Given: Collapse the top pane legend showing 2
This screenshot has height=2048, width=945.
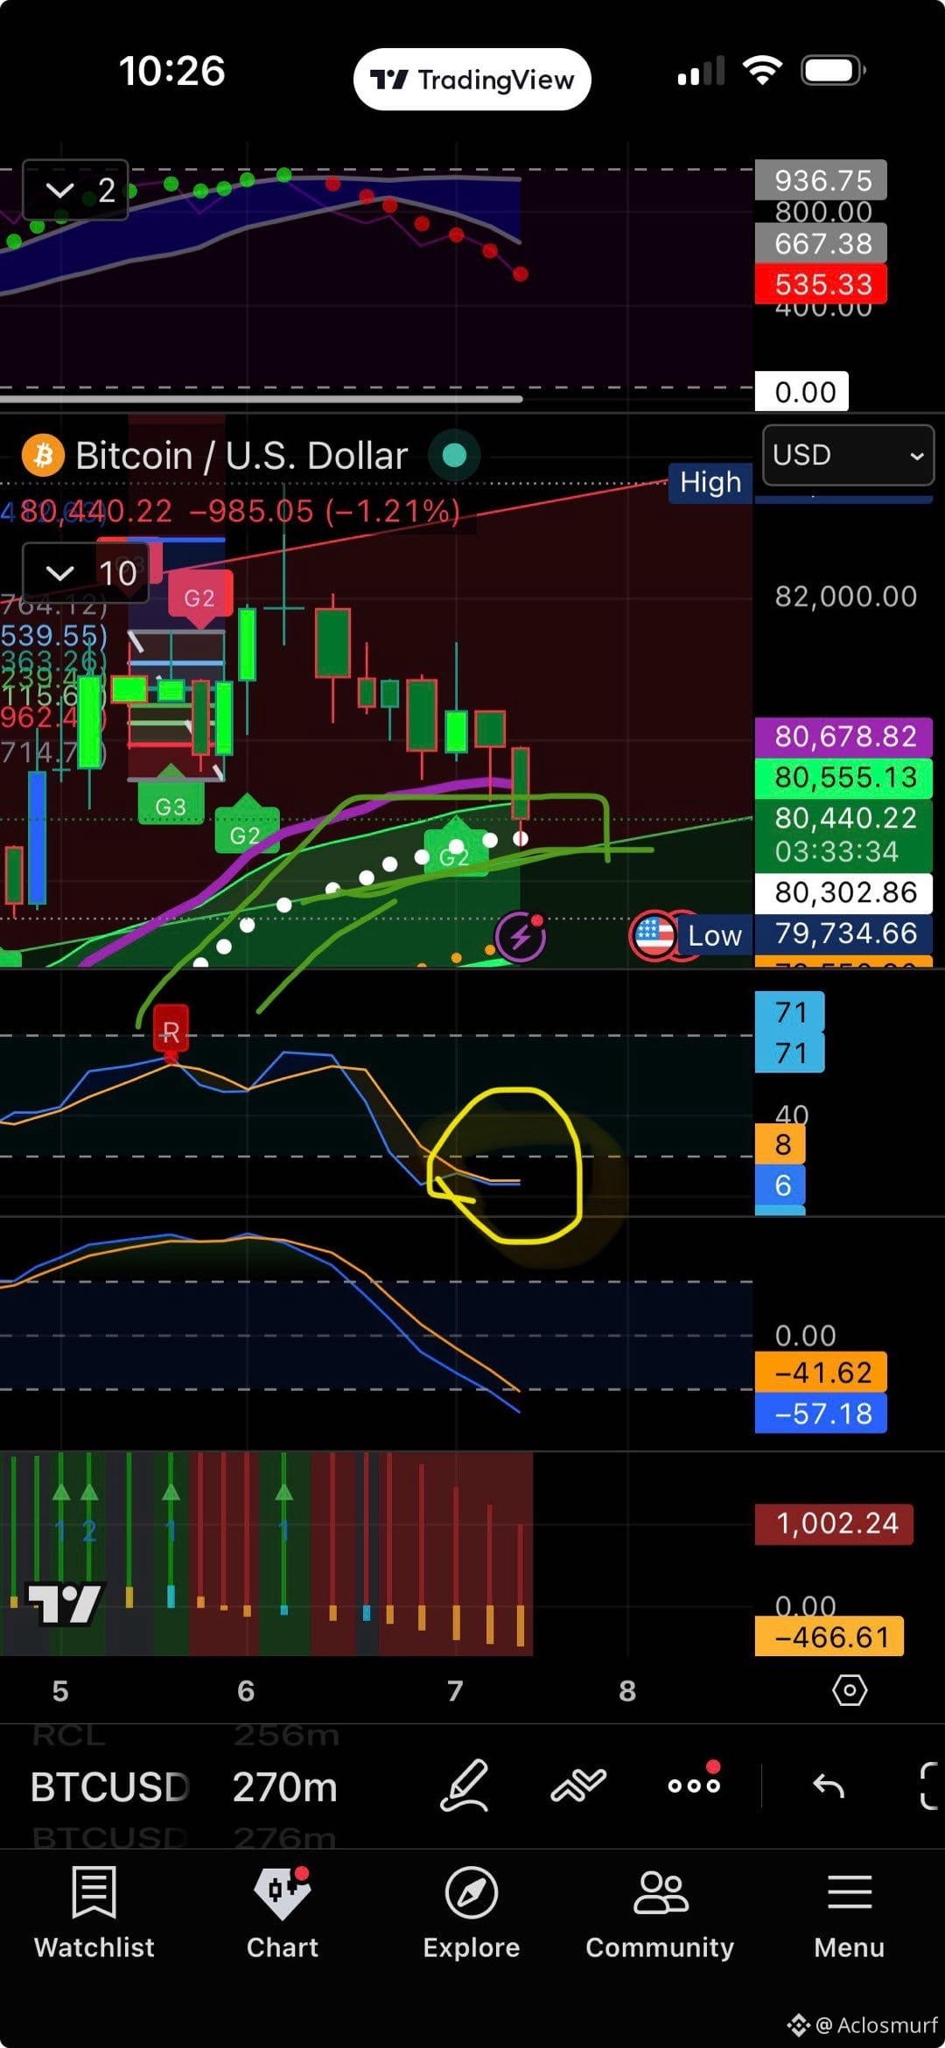Looking at the screenshot, I should pos(75,190).
